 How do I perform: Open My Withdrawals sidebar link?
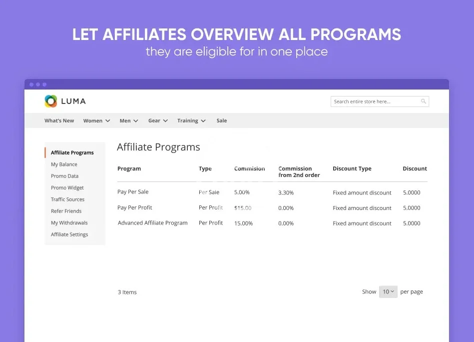[x=69, y=223]
